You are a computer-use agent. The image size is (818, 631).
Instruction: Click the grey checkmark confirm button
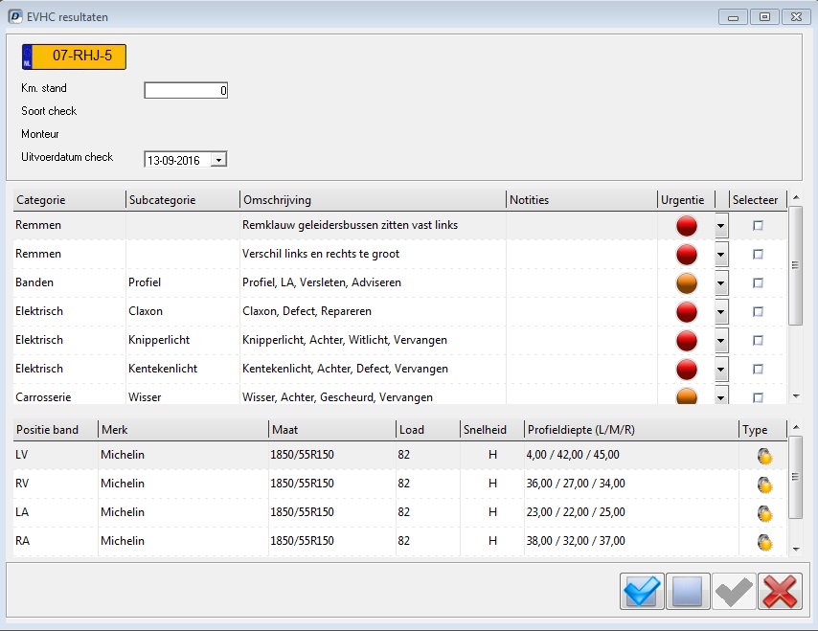click(734, 592)
